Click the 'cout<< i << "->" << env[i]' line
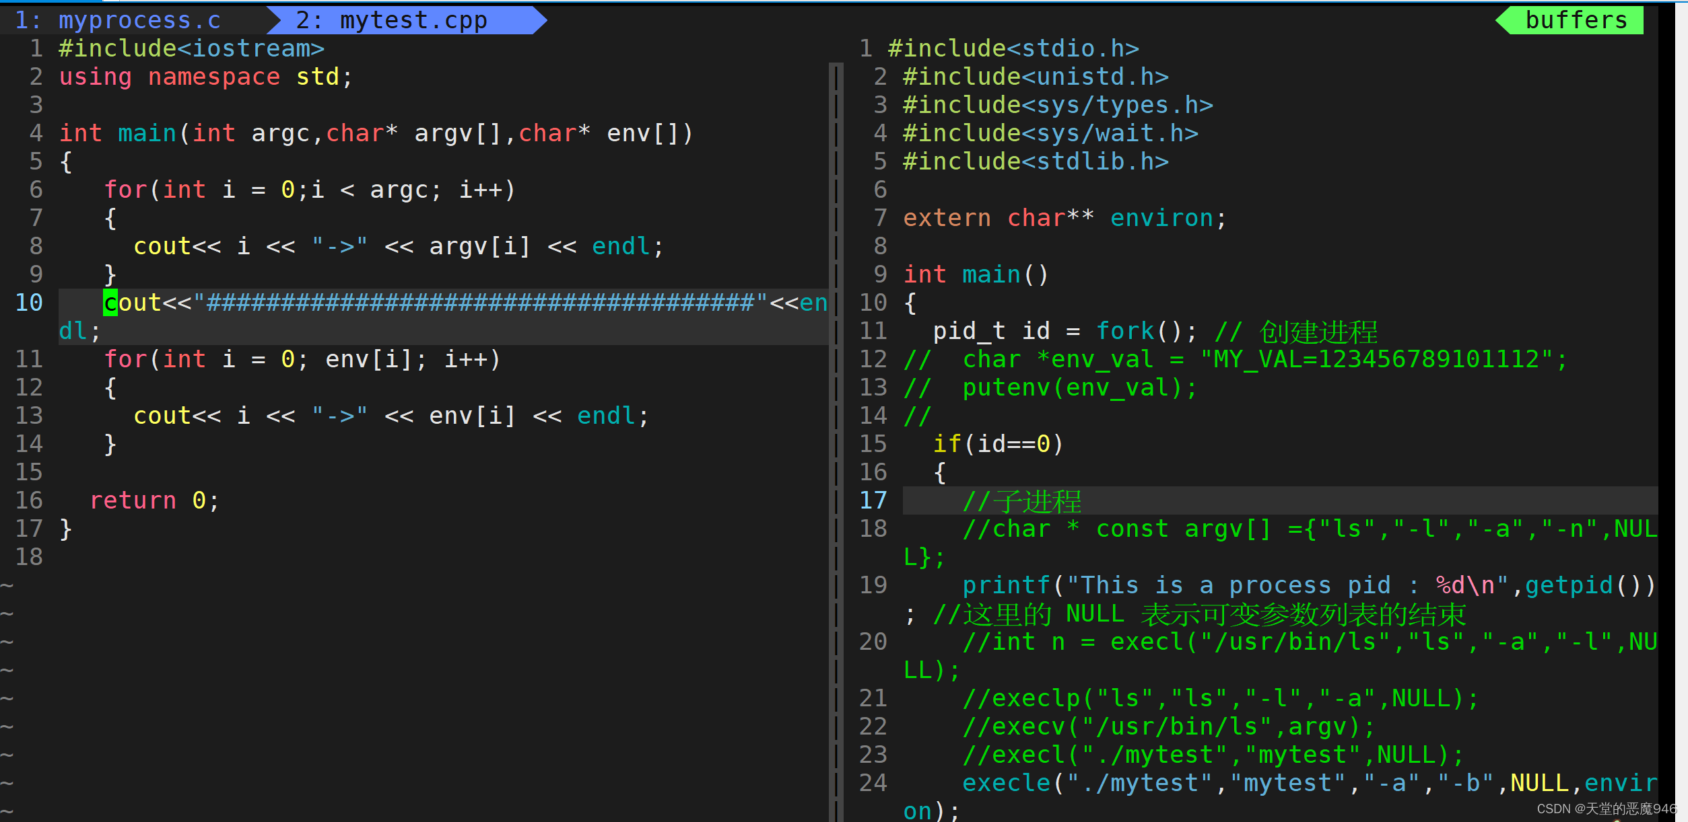This screenshot has height=822, width=1688. click(391, 416)
